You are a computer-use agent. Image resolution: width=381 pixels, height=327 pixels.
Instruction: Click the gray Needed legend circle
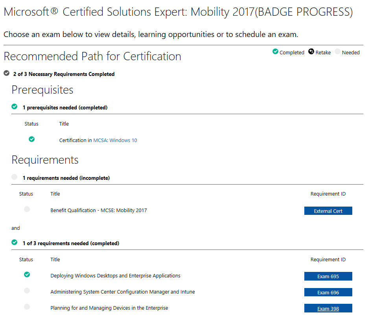click(337, 52)
